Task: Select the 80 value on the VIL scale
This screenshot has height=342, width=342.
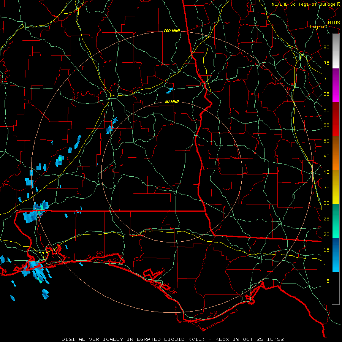Action: [326, 47]
